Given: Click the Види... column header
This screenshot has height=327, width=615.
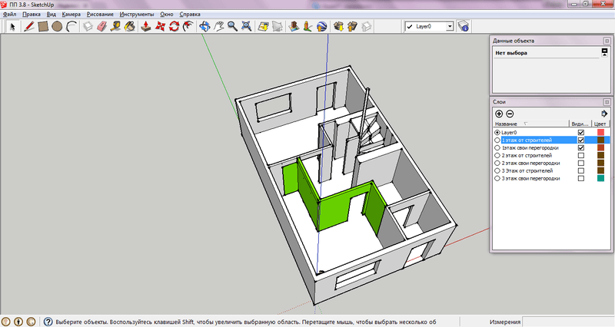Looking at the screenshot, I should 579,124.
